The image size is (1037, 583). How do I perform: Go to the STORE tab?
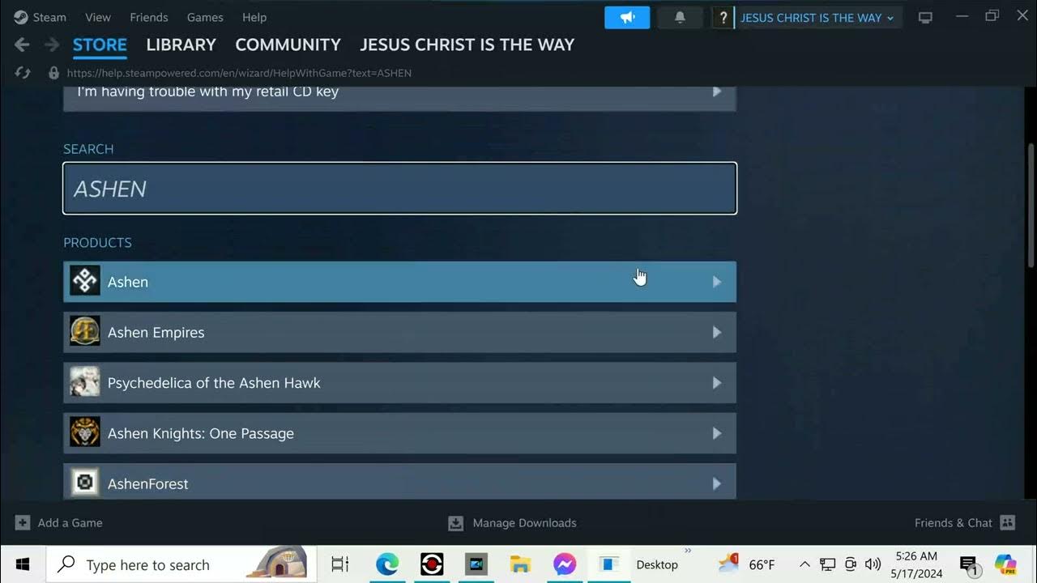pos(100,45)
